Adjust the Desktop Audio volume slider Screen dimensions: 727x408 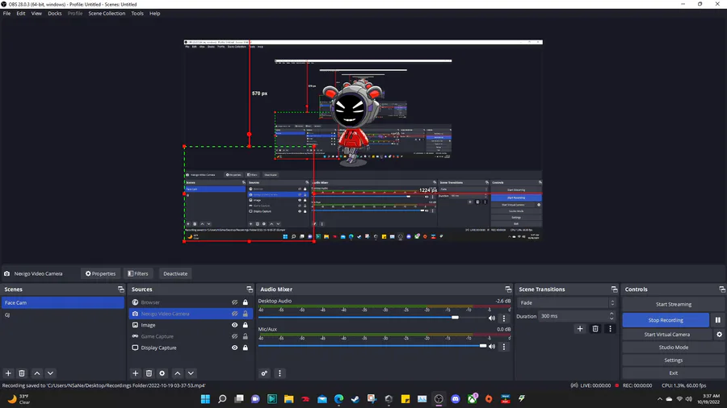pyautogui.click(x=455, y=318)
